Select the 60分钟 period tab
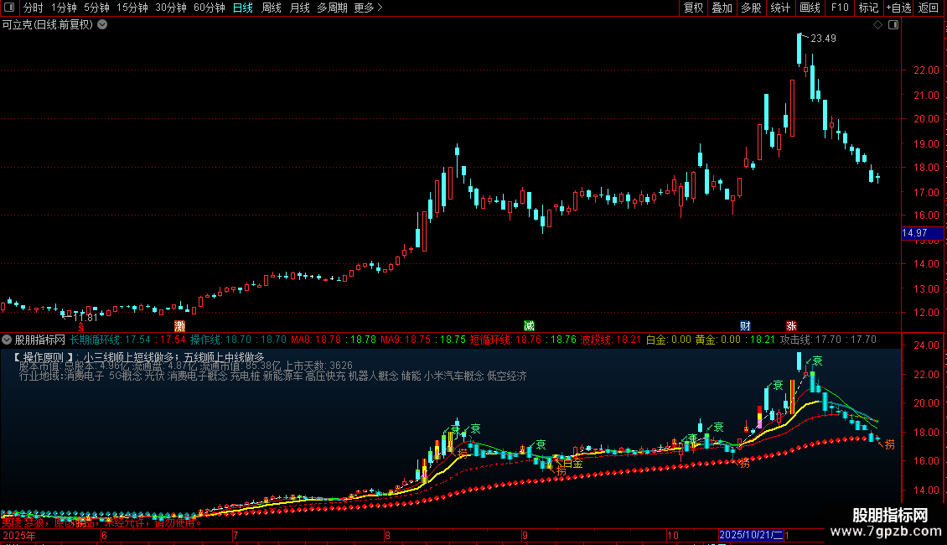This screenshot has width=947, height=545. [210, 8]
